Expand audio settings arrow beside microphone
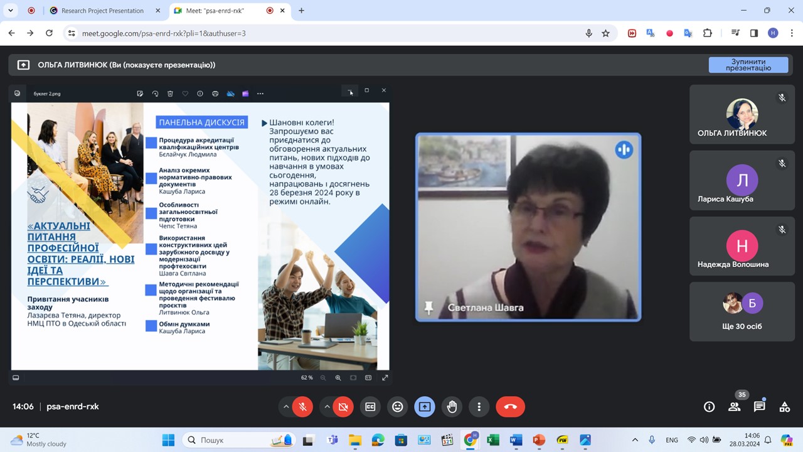Viewport: 803px width, 452px height. click(286, 407)
